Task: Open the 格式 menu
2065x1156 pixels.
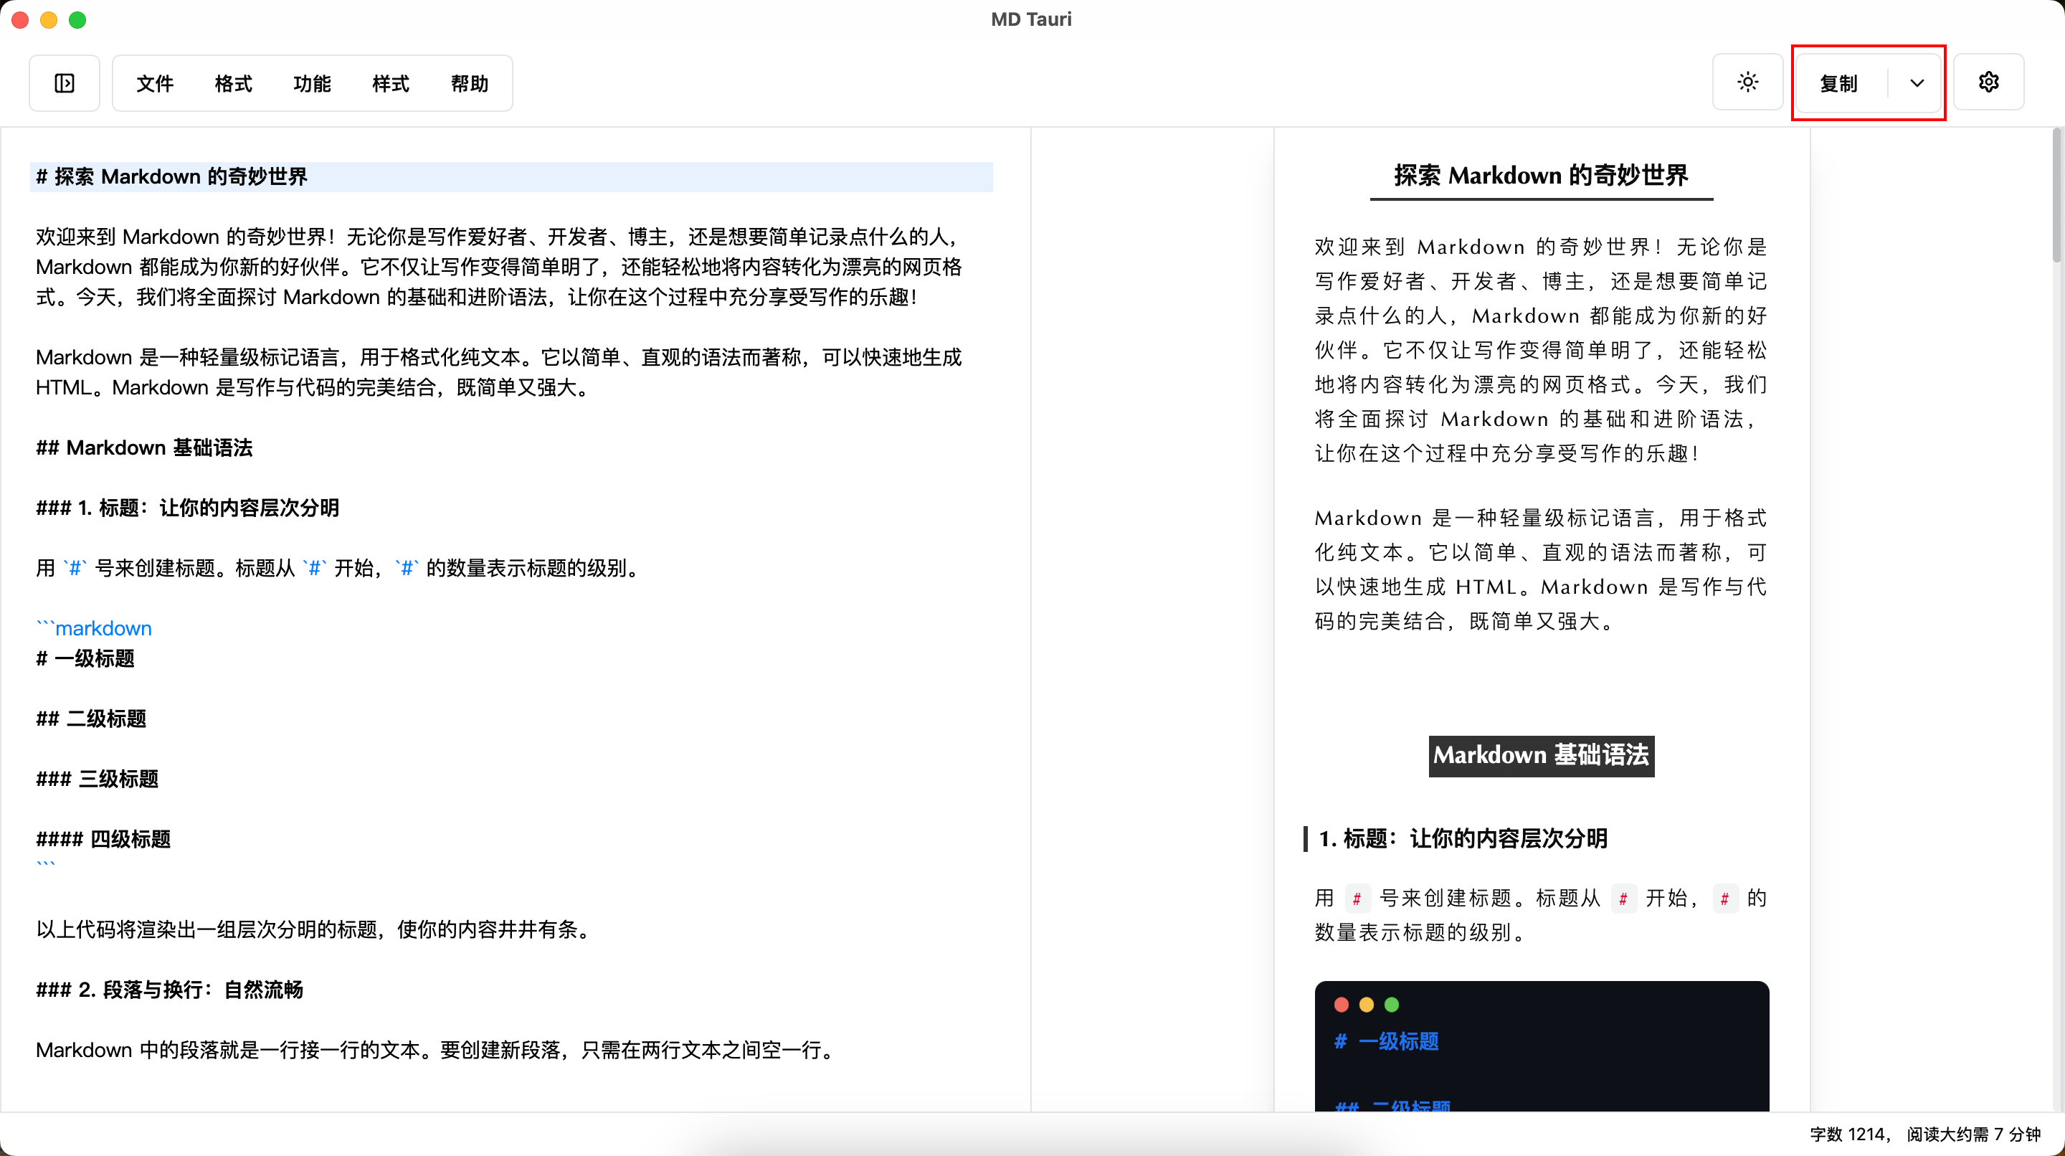Action: (x=233, y=83)
